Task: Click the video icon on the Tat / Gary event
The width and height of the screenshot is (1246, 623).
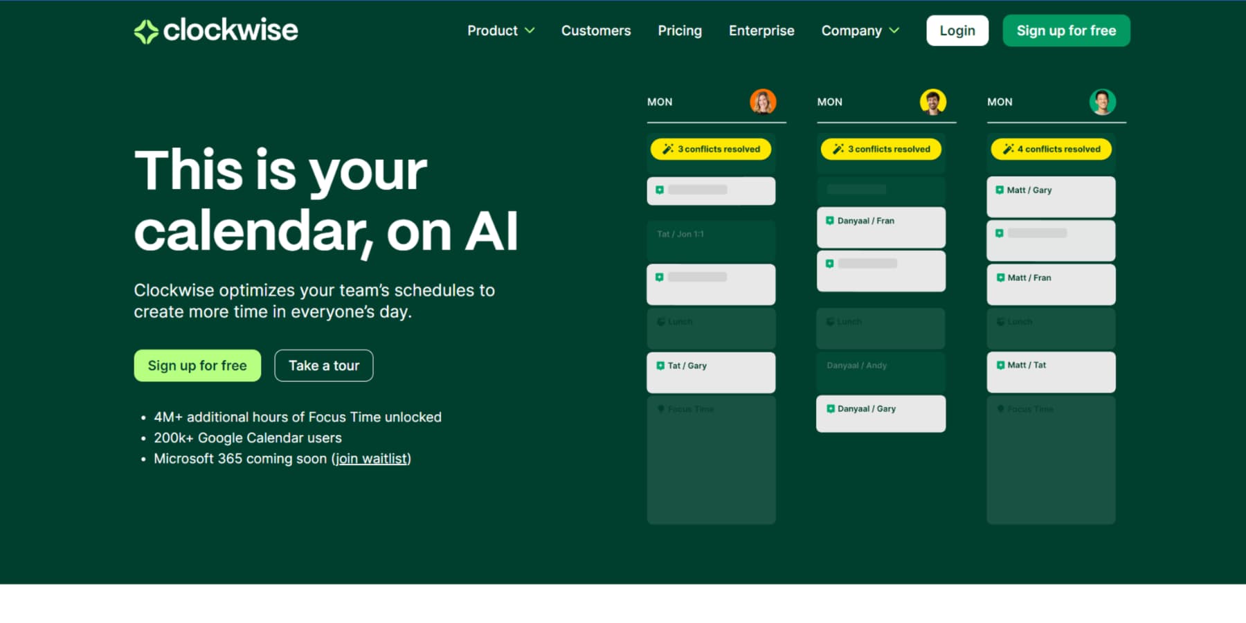Action: pos(660,365)
